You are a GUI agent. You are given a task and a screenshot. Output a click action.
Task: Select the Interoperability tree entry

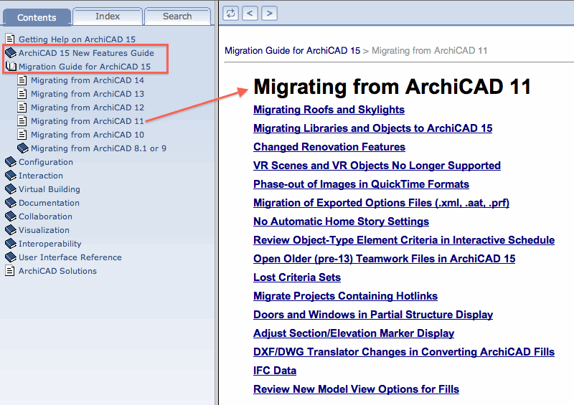coord(50,243)
